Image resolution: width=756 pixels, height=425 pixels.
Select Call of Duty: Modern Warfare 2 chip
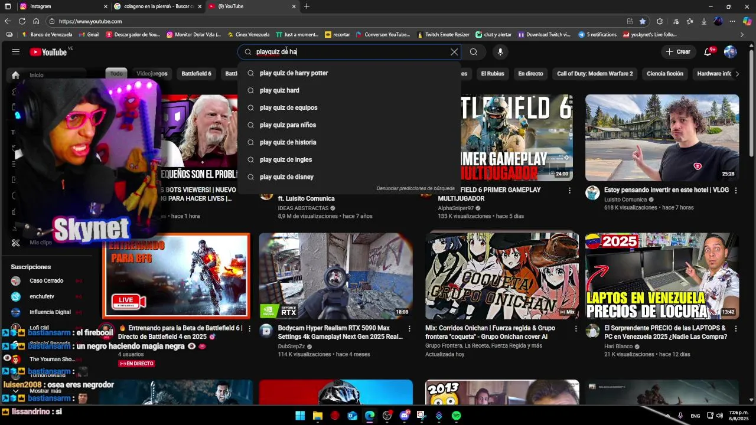point(595,74)
